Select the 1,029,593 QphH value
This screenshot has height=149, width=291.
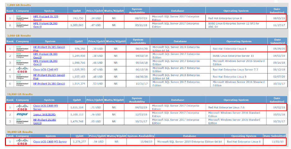click(x=79, y=70)
